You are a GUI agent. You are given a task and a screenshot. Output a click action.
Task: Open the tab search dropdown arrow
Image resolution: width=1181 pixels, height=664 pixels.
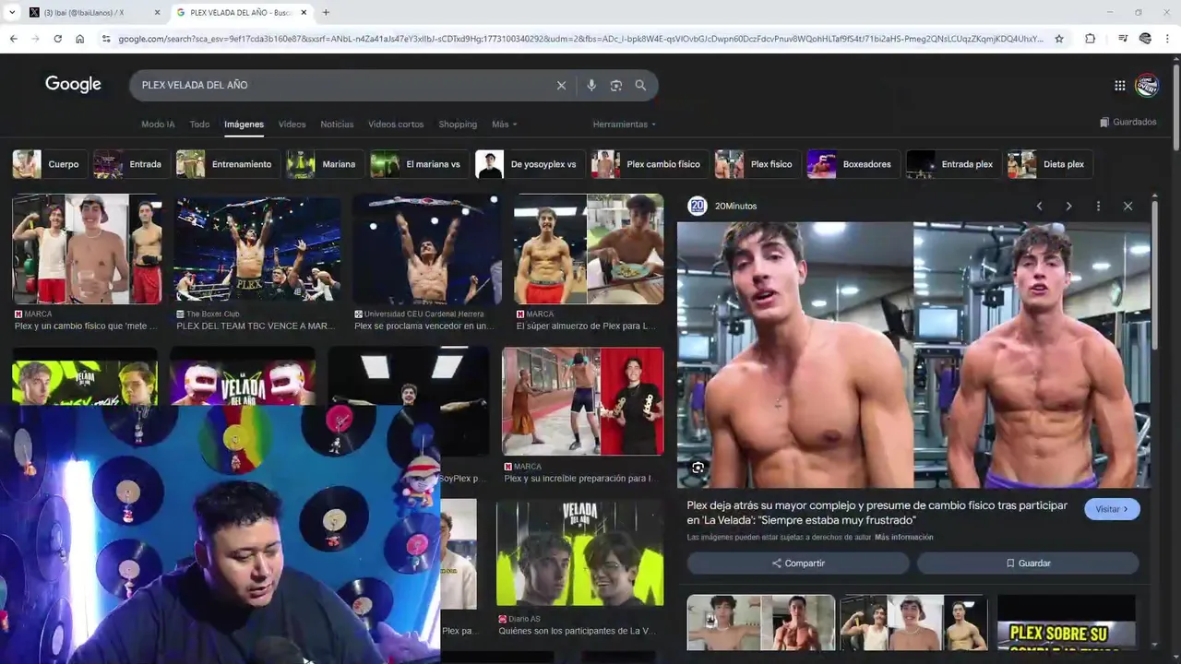12,12
